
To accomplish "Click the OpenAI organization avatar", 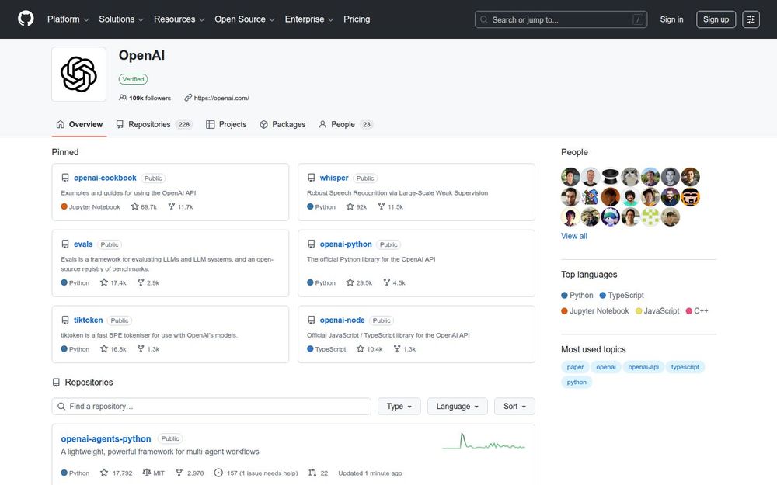I will [78, 74].
